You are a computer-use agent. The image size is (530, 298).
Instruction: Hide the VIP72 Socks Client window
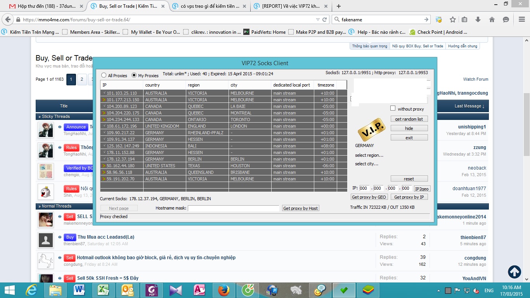[409, 128]
